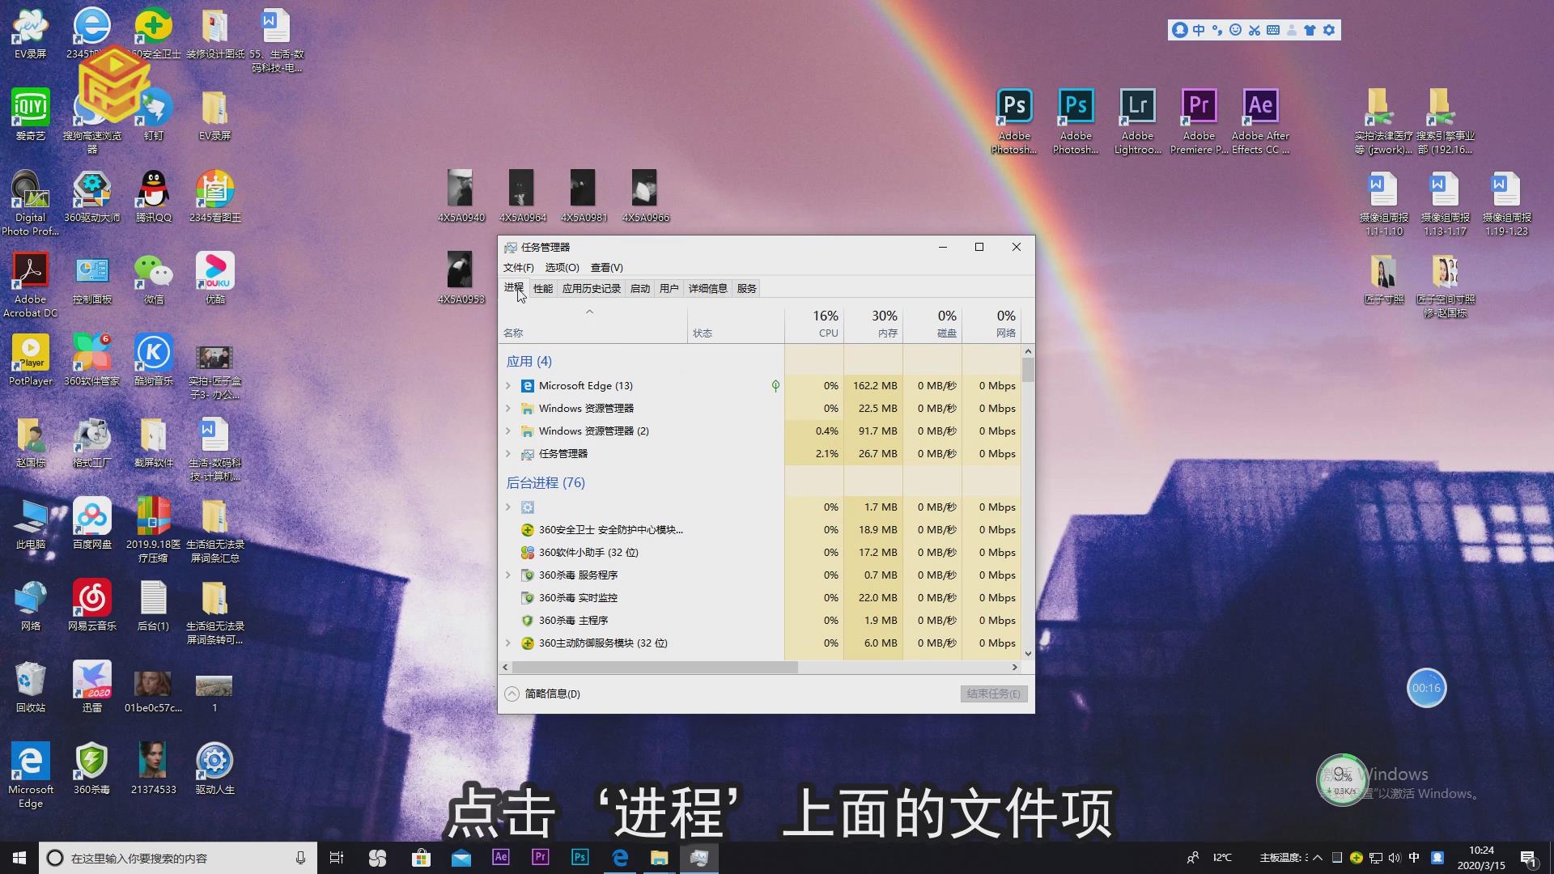Viewport: 1554px width, 874px height.
Task: Collapse to 简略信息(D) view
Action: coord(542,694)
